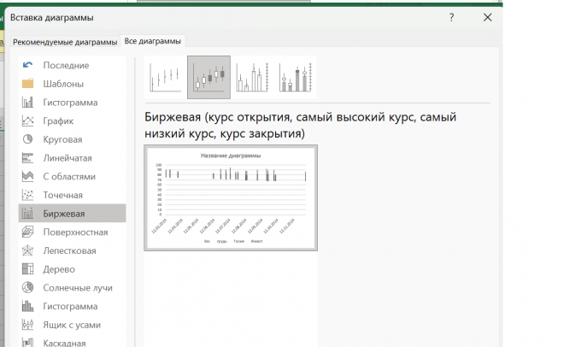Choose the fourth stock chart subtype
The image size is (581, 347).
pyautogui.click(x=296, y=78)
